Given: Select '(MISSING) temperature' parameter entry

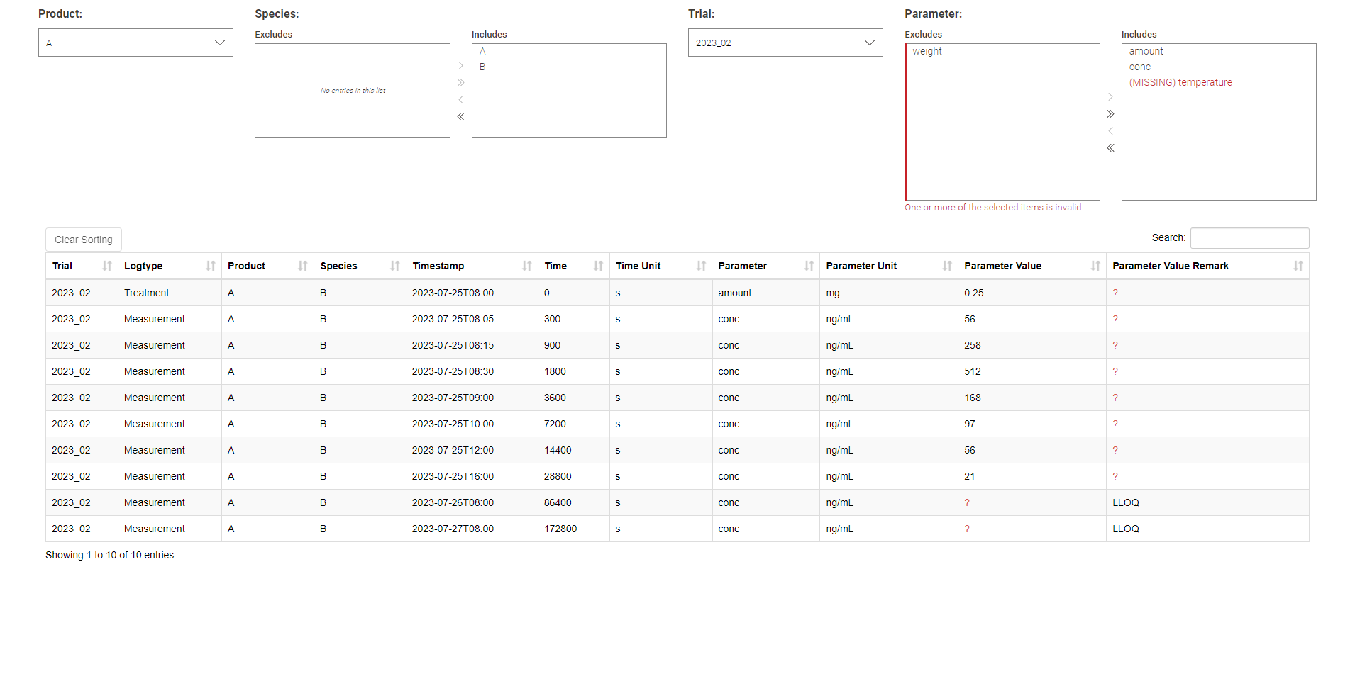Looking at the screenshot, I should tap(1180, 83).
